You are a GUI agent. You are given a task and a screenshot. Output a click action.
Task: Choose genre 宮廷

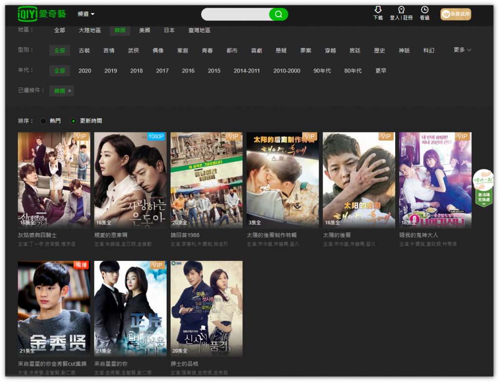coord(355,51)
